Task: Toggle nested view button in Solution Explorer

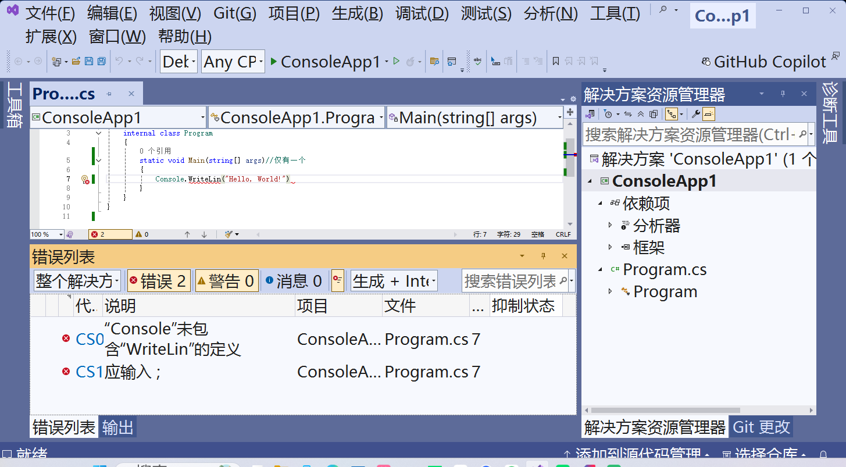Action: 672,114
